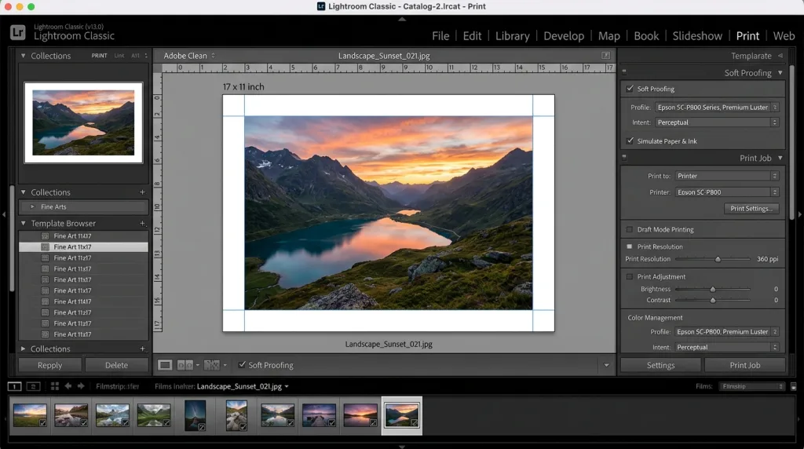
Task: Open Soft Proofing Intent dropdown
Action: tap(717, 122)
